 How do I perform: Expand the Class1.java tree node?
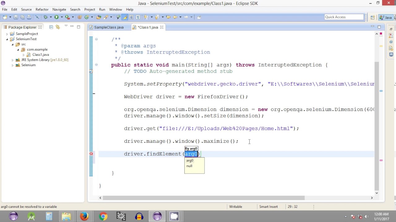[24, 55]
